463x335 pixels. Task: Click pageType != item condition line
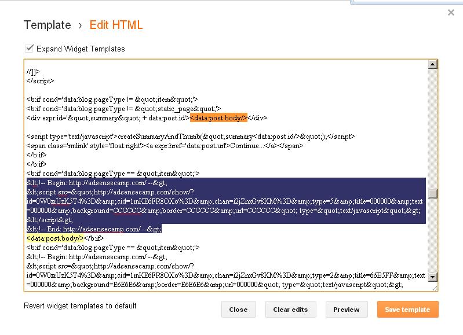coord(112,100)
